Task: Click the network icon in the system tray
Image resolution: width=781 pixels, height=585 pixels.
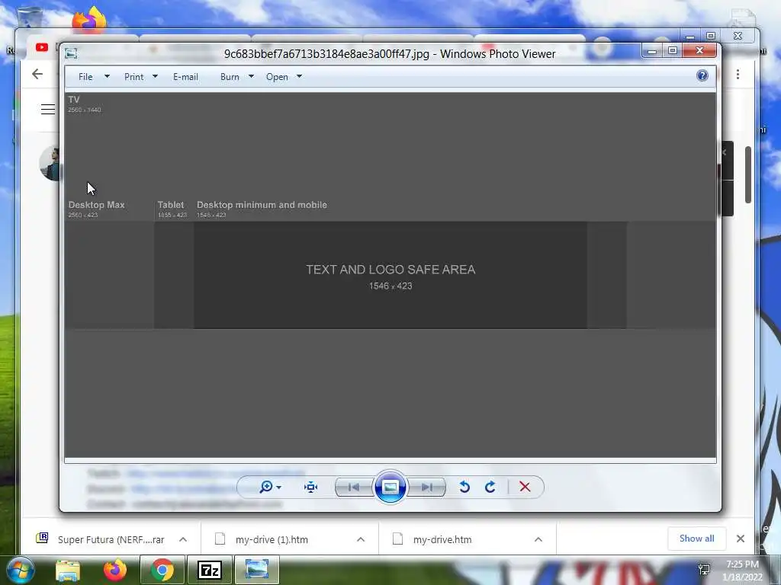Action: pyautogui.click(x=704, y=570)
